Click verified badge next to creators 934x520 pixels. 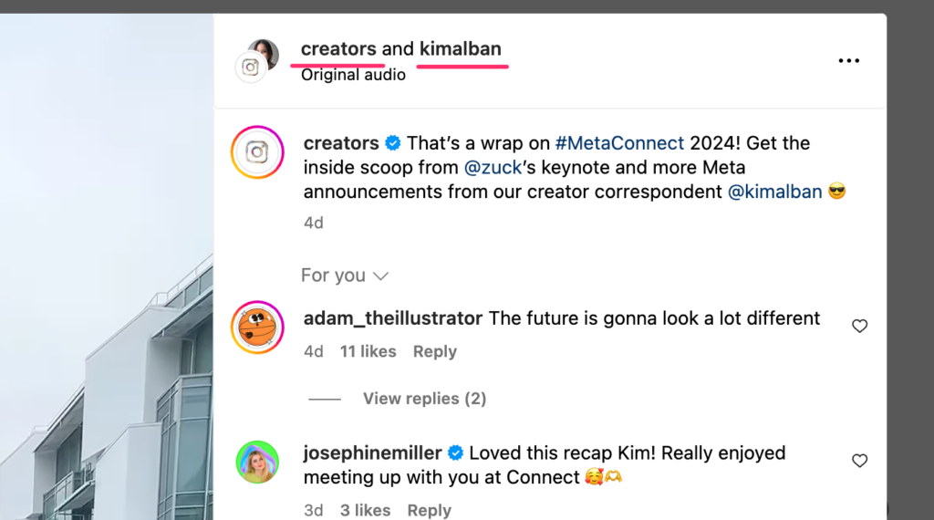[x=393, y=143]
